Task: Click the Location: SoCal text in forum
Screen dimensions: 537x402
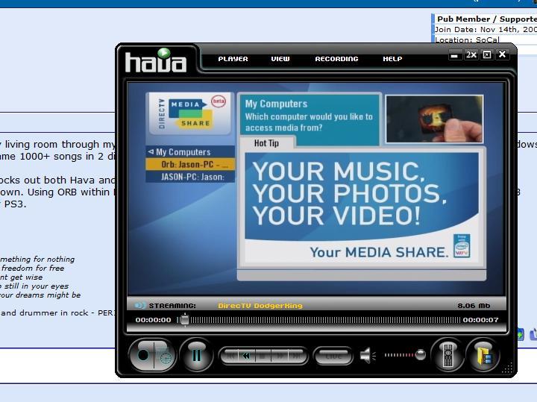Action: click(467, 40)
